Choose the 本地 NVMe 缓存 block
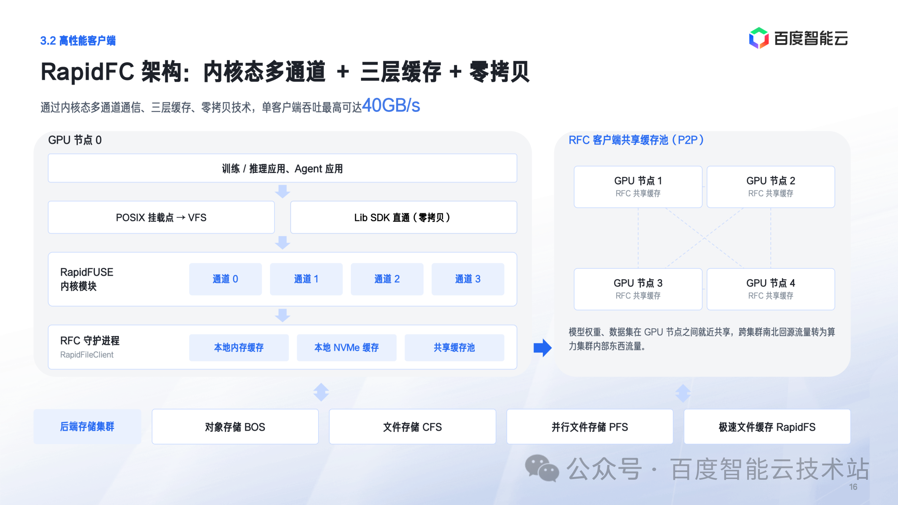This screenshot has height=505, width=898. [347, 348]
